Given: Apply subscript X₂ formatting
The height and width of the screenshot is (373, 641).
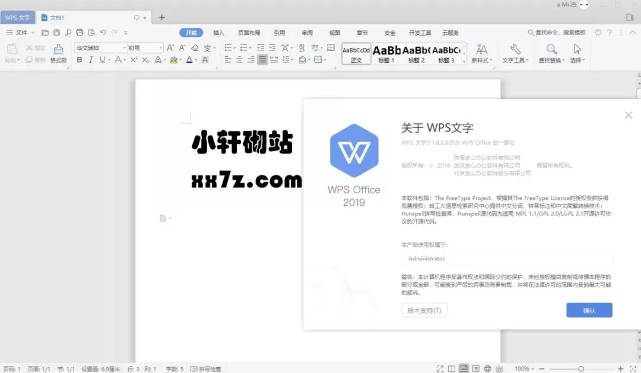Looking at the screenshot, I should point(145,60).
